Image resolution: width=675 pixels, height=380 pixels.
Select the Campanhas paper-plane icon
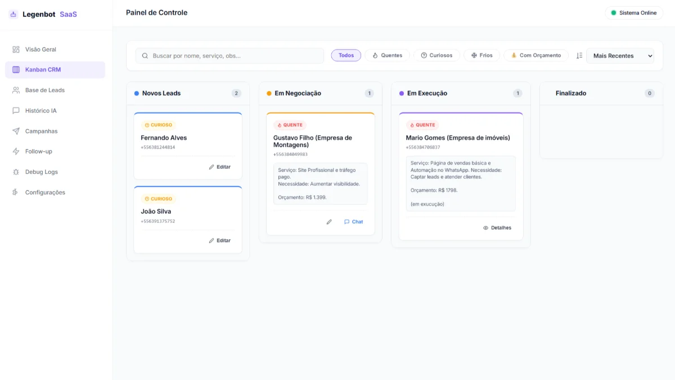16,131
